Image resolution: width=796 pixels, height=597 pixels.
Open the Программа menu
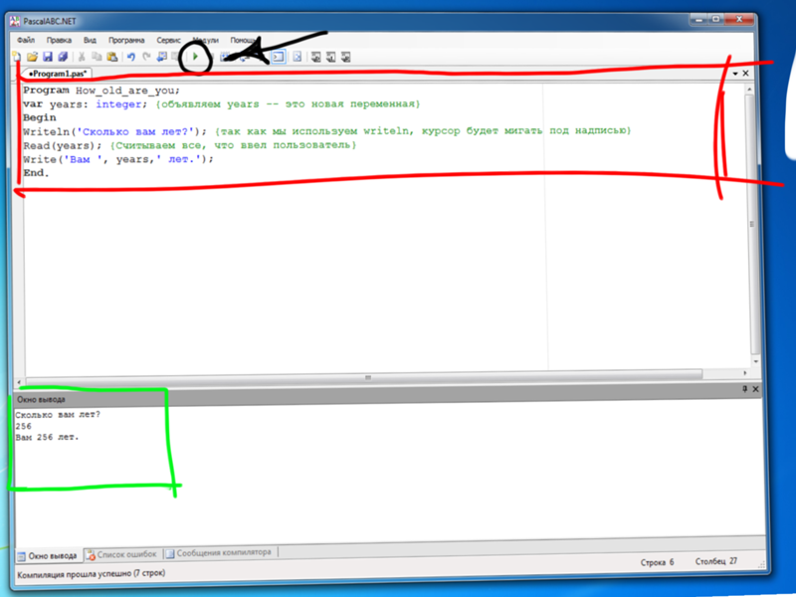[126, 40]
